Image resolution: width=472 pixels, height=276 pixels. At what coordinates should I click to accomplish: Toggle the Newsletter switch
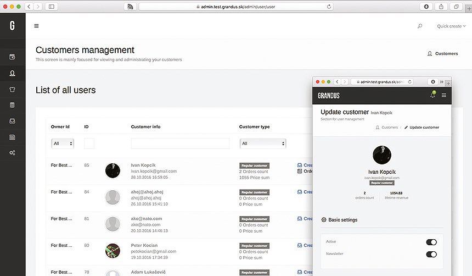point(431,254)
